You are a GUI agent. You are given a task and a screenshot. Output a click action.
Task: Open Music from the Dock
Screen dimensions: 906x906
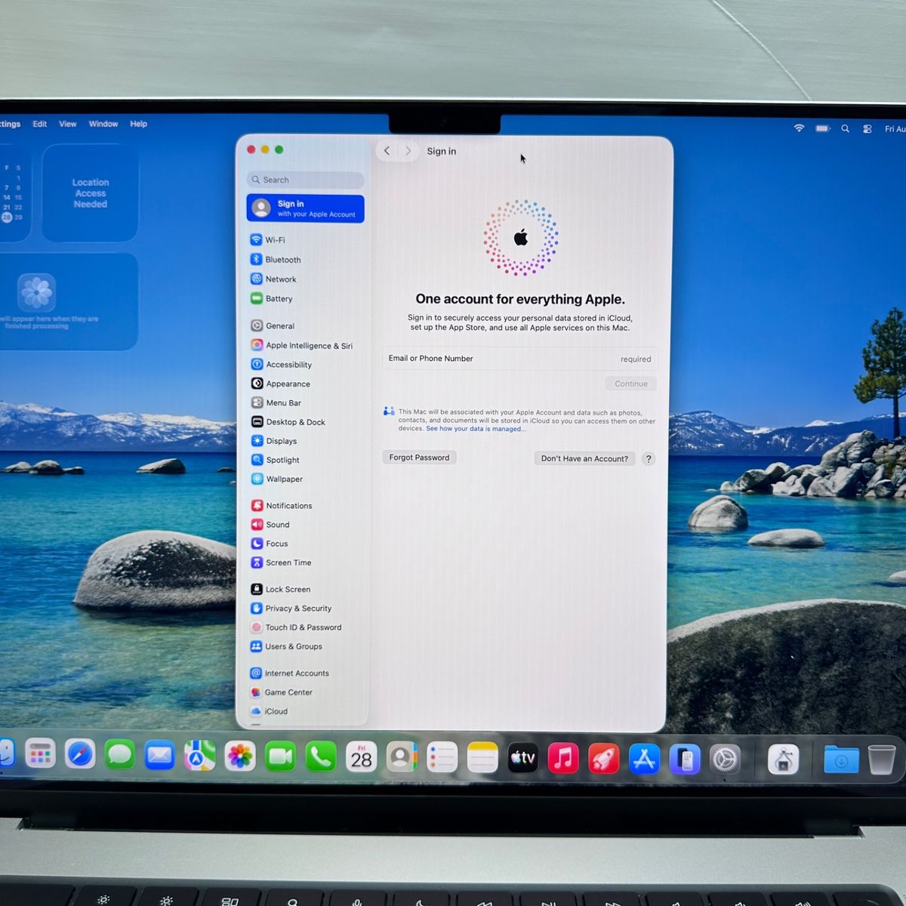(563, 759)
